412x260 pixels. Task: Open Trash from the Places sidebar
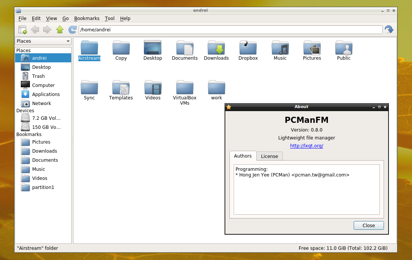pos(38,76)
